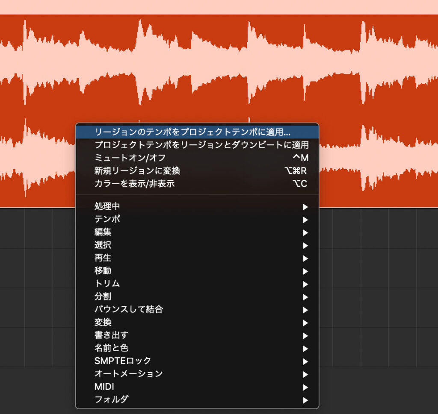Open the テンポ submenu
The height and width of the screenshot is (414, 438).
[x=197, y=219]
